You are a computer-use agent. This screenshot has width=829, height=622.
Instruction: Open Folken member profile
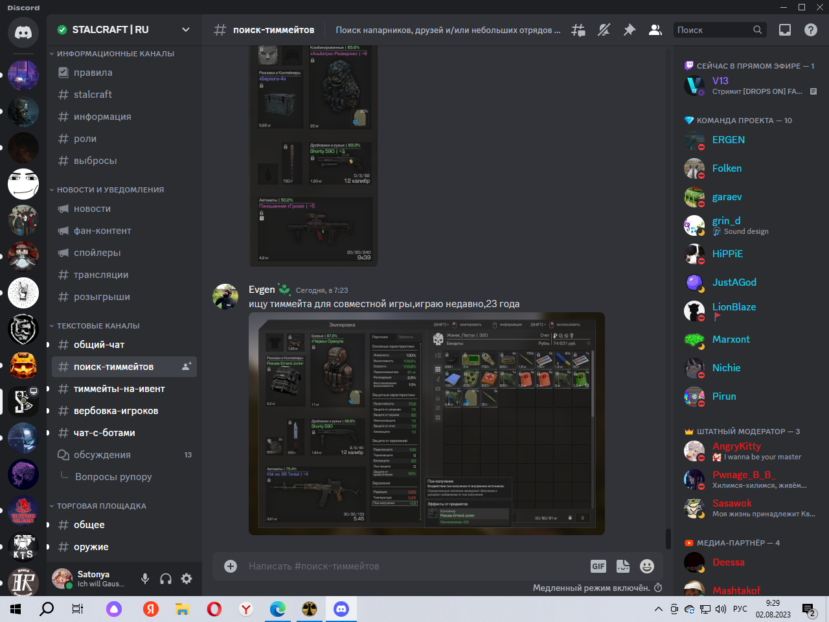tap(751, 168)
